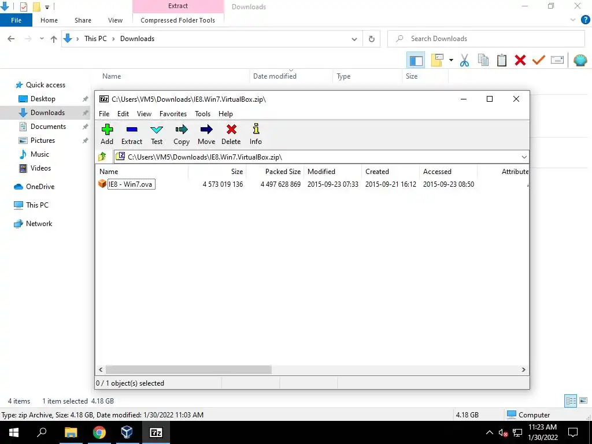
Task: Open Documents in Quick access
Action: (x=48, y=127)
